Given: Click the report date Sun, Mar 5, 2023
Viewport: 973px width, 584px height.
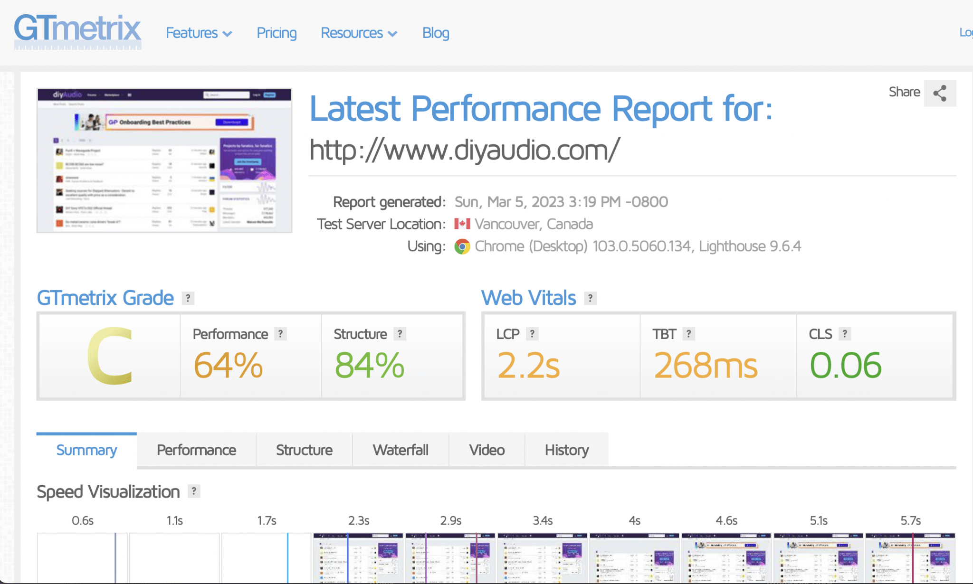Looking at the screenshot, I should pos(561,202).
